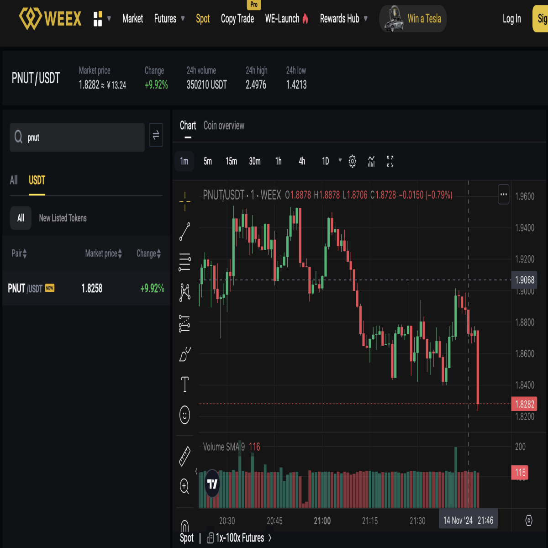The width and height of the screenshot is (548, 548).
Task: Open chart indicators icon
Action: point(371,161)
